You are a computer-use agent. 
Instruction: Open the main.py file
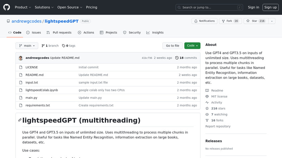31,98
